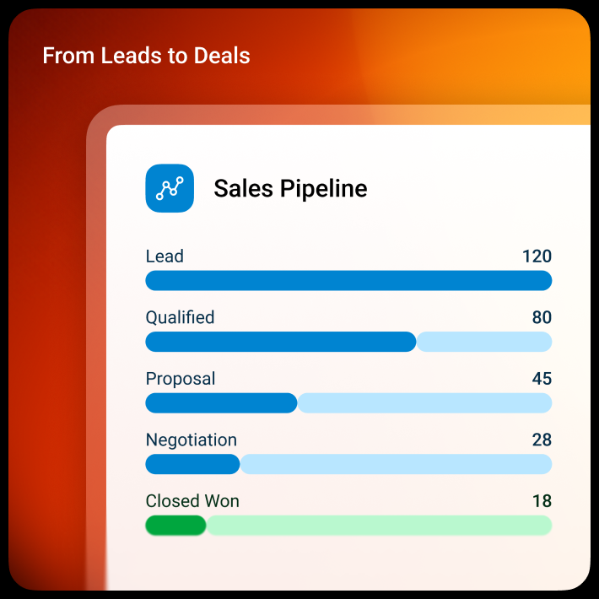
Task: Open the Negotiation stage label
Action: [192, 440]
